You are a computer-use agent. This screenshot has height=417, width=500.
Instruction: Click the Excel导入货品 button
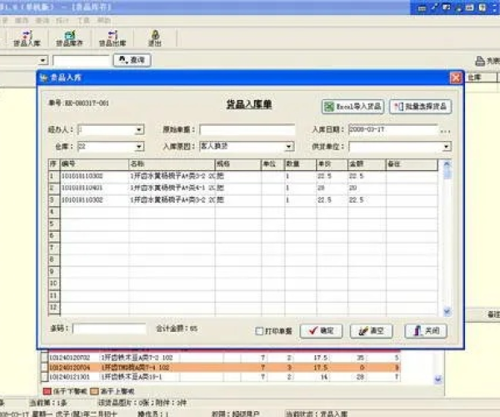[x=352, y=106]
